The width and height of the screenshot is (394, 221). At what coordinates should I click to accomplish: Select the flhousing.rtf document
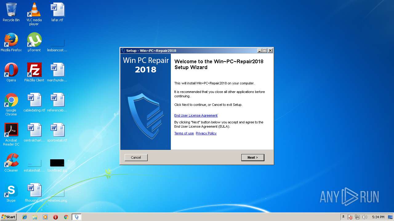click(x=34, y=193)
